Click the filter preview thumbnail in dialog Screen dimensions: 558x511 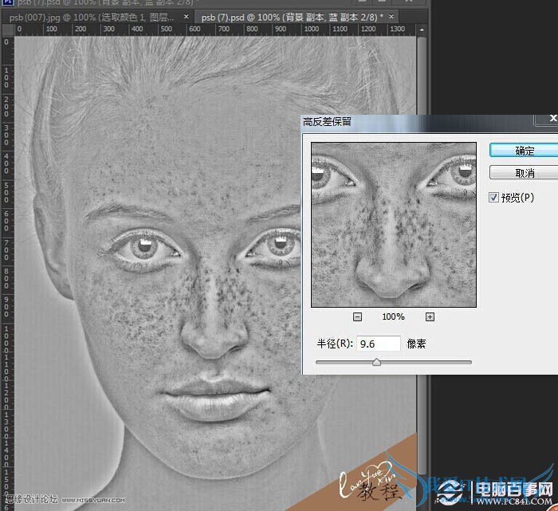point(393,225)
